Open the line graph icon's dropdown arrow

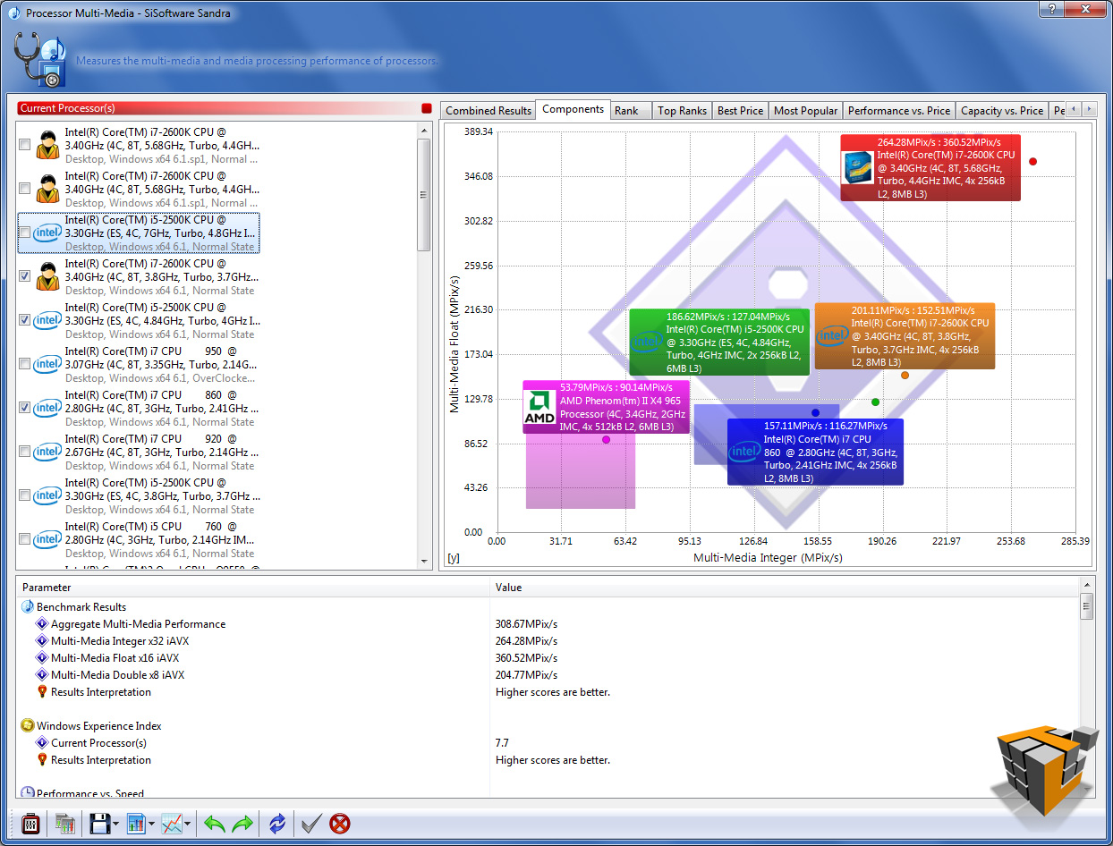[x=188, y=825]
